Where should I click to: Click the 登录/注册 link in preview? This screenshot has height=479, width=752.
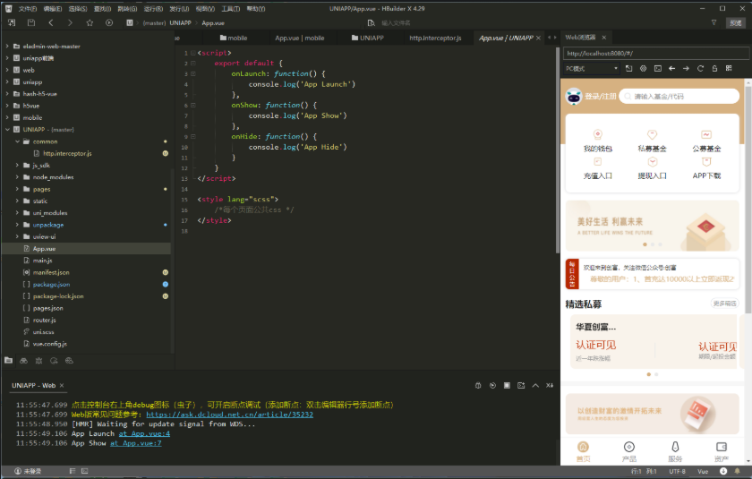[600, 97]
